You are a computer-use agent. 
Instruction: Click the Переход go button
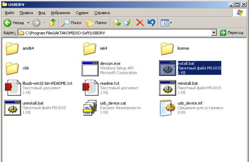(x=232, y=33)
